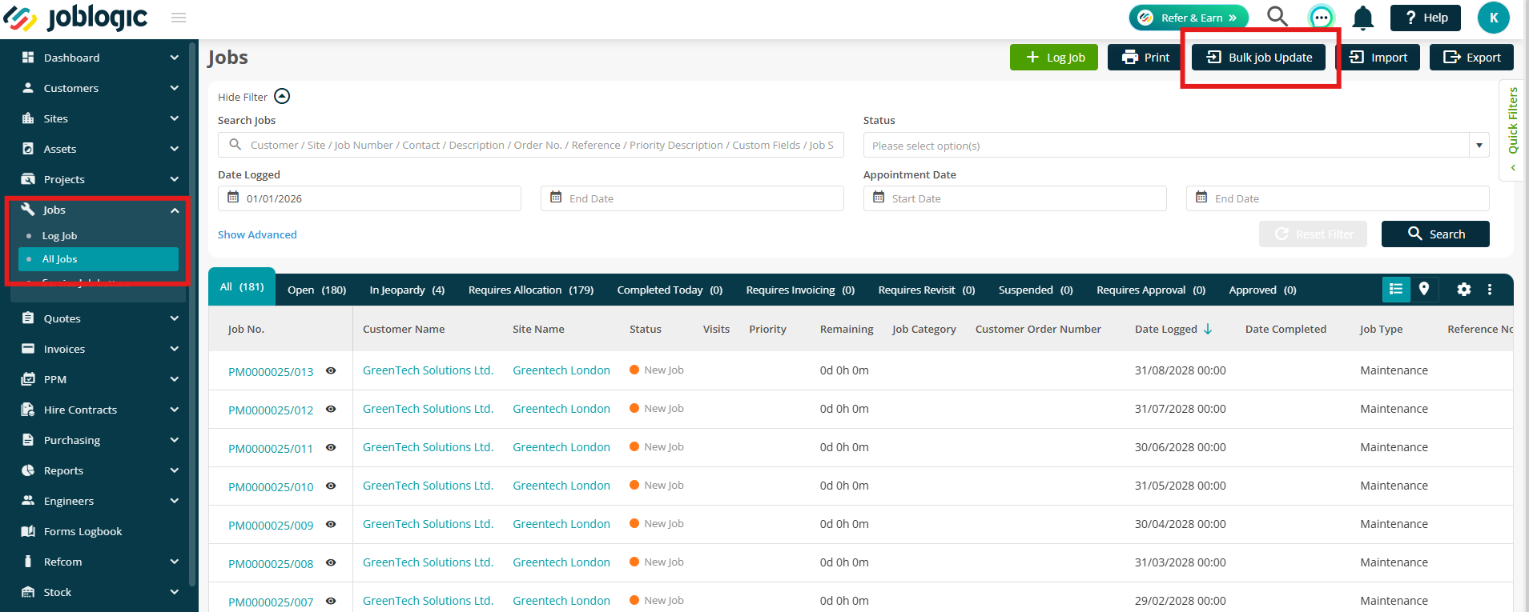This screenshot has height=612, width=1529.
Task: Click Refer & Earn button
Action: click(x=1189, y=18)
